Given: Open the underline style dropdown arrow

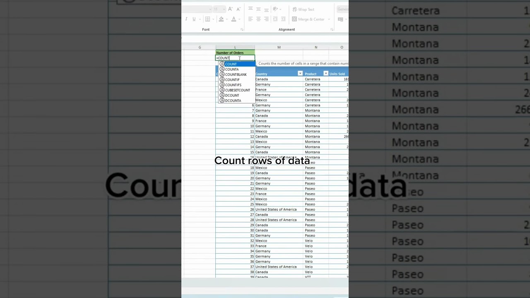Looking at the screenshot, I should point(200,19).
